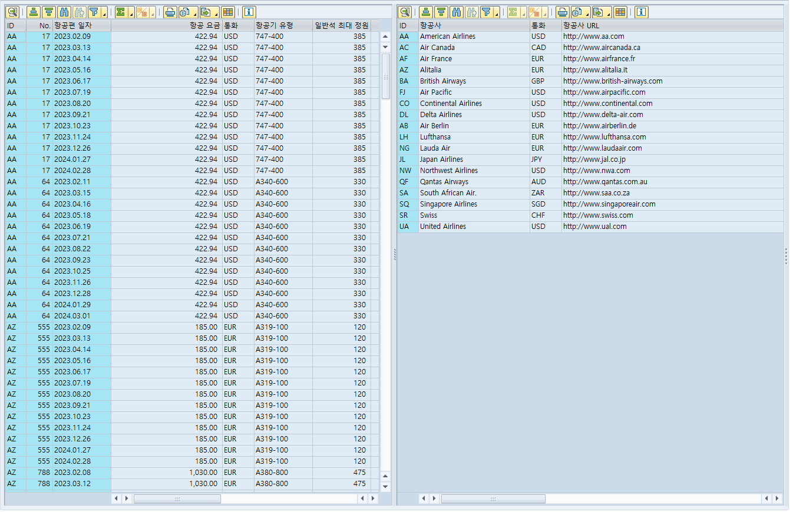Click topmost up arrow of flights vertical scrollbar
790x512 pixels.
tap(386, 36)
